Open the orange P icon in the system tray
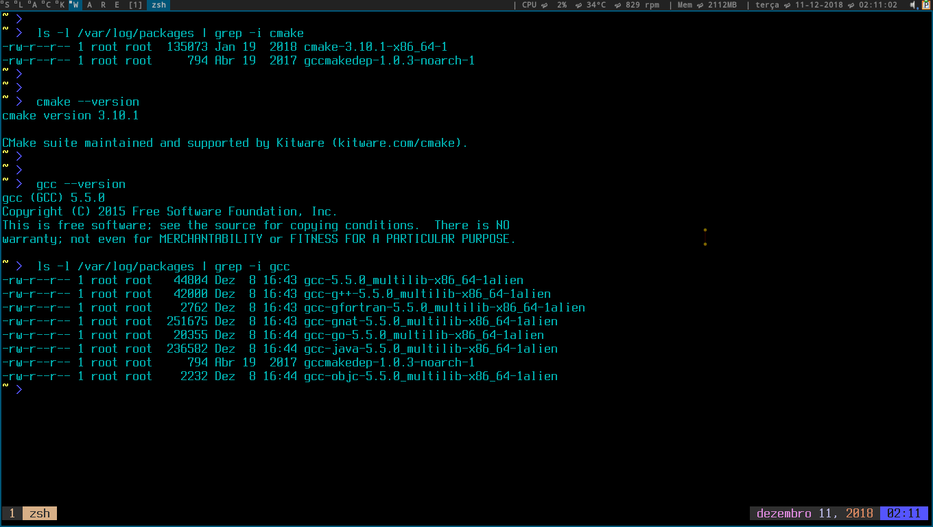 pos(926,5)
